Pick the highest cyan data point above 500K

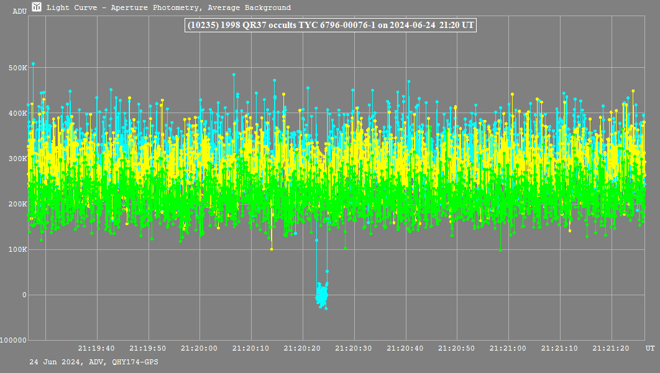click(x=33, y=64)
